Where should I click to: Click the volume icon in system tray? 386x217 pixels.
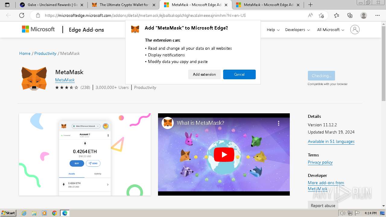[x=343, y=213]
